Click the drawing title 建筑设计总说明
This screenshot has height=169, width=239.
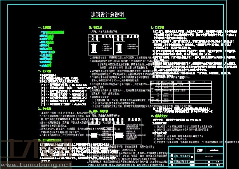[107, 15]
